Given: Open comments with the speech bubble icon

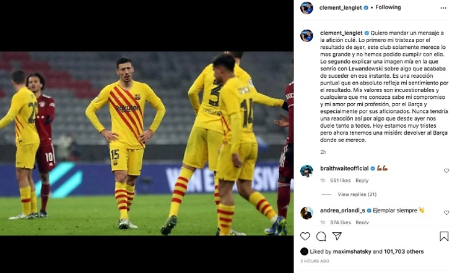Looking at the screenshot, I should pos(321,237).
